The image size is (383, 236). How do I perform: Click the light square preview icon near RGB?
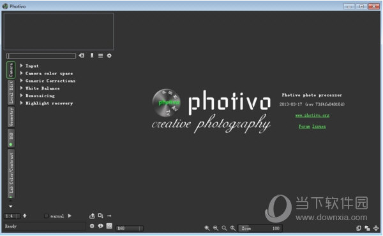109,226
